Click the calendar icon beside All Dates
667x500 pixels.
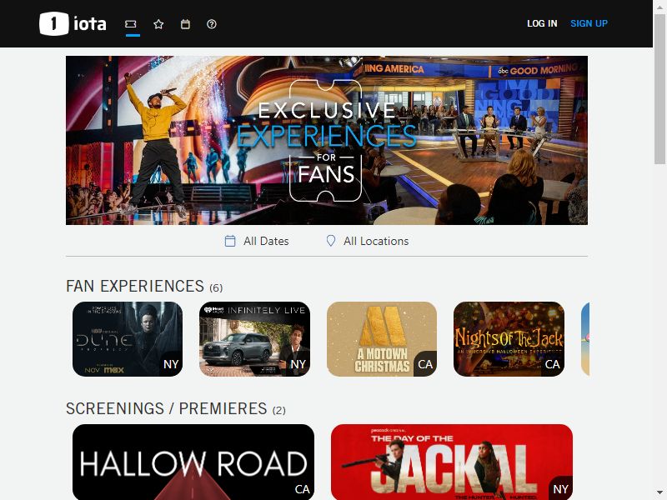point(230,241)
